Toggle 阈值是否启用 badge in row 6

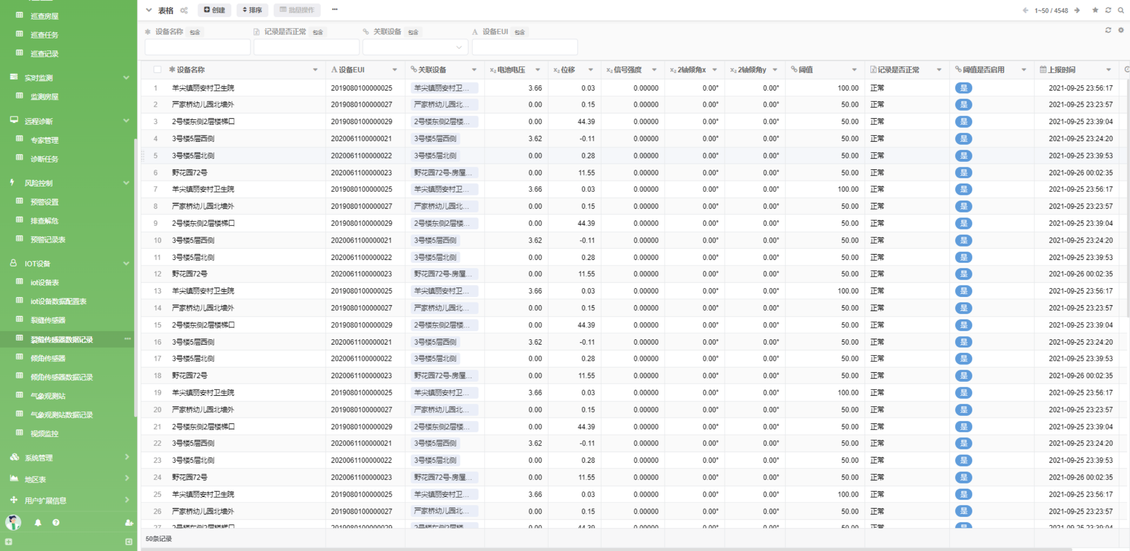pyautogui.click(x=964, y=172)
